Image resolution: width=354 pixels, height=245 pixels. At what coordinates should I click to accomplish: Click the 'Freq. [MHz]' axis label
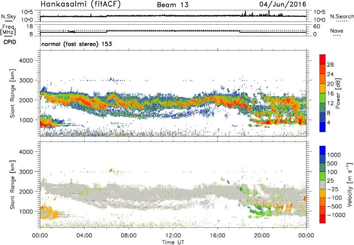pyautogui.click(x=8, y=30)
